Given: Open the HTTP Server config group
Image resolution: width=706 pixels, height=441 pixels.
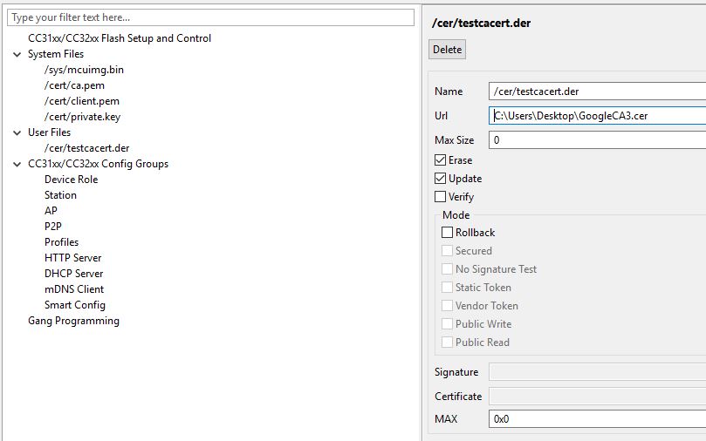Looking at the screenshot, I should tap(73, 258).
